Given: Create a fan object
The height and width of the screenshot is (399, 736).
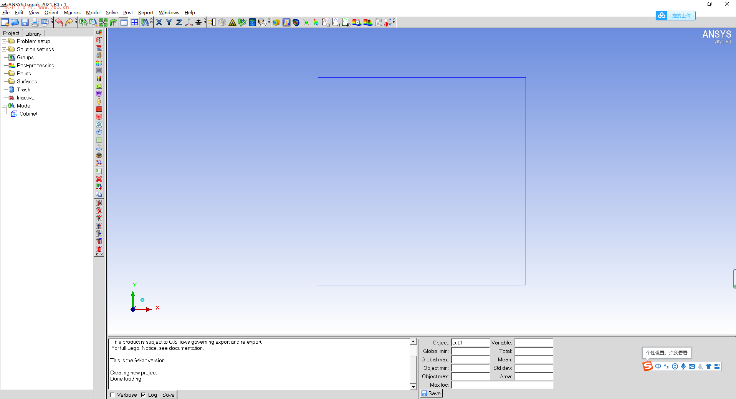Looking at the screenshot, I should 99,125.
